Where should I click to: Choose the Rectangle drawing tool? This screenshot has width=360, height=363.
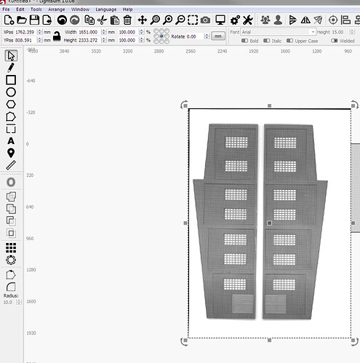tap(11, 80)
